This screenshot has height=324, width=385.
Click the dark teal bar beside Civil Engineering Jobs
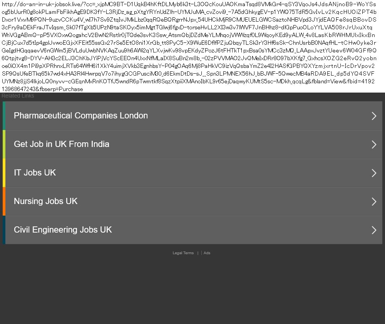[4, 230]
